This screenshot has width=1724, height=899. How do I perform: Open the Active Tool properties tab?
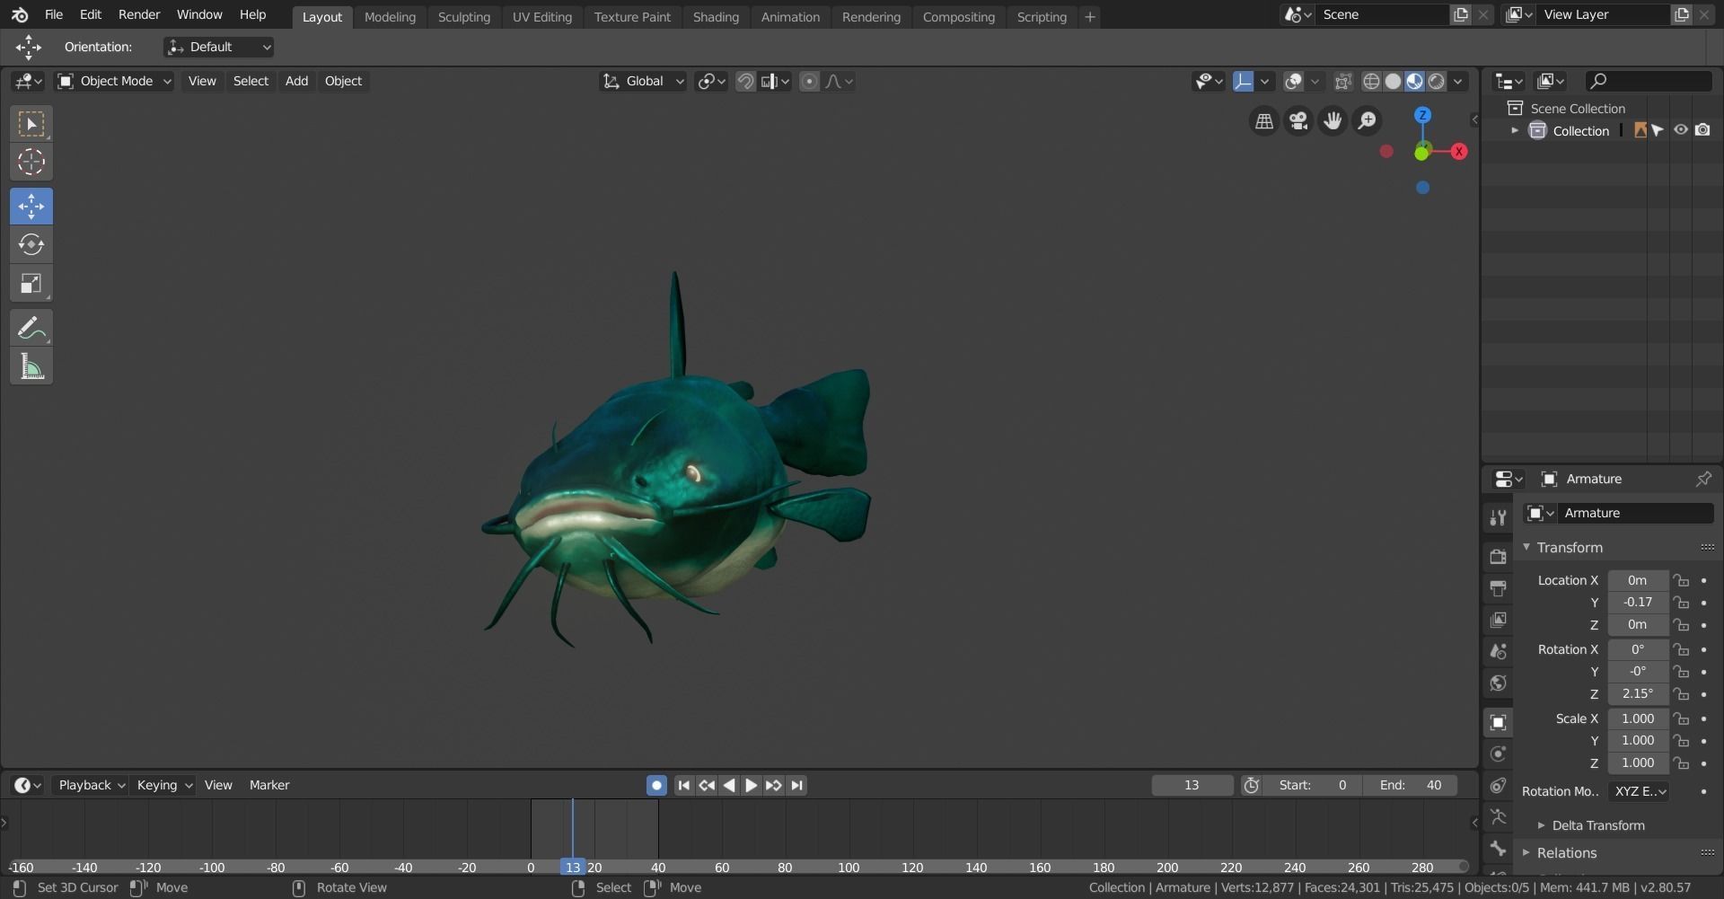[1498, 517]
